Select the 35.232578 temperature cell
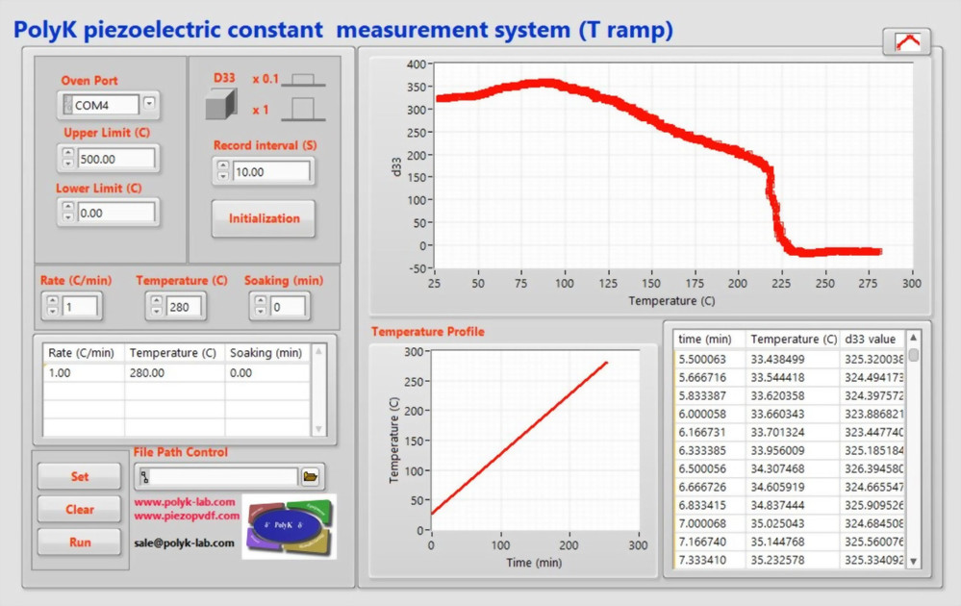 (793, 560)
